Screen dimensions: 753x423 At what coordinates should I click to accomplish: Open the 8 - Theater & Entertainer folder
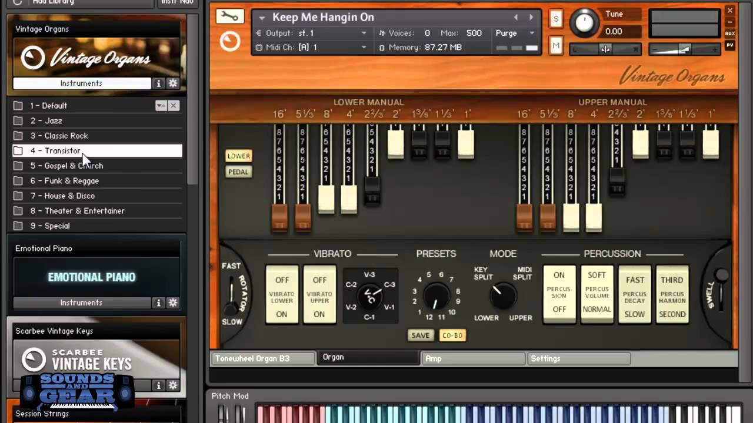coord(97,211)
